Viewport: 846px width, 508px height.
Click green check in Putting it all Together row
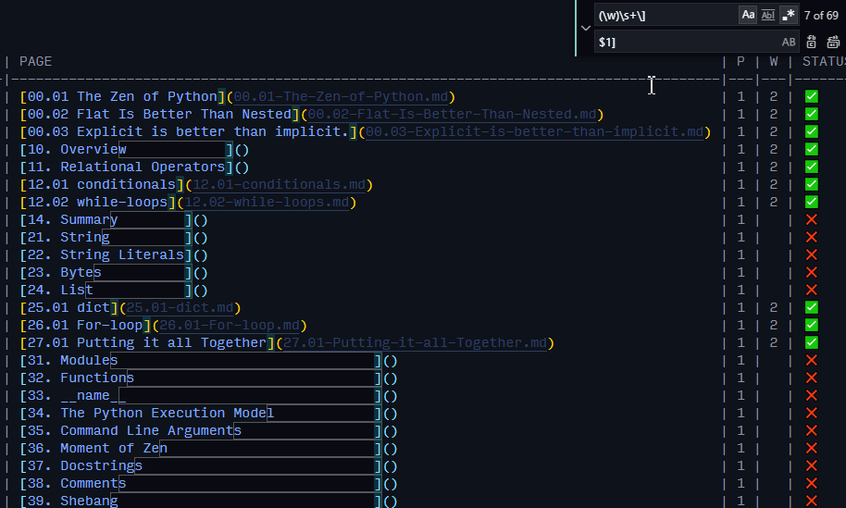tap(812, 343)
